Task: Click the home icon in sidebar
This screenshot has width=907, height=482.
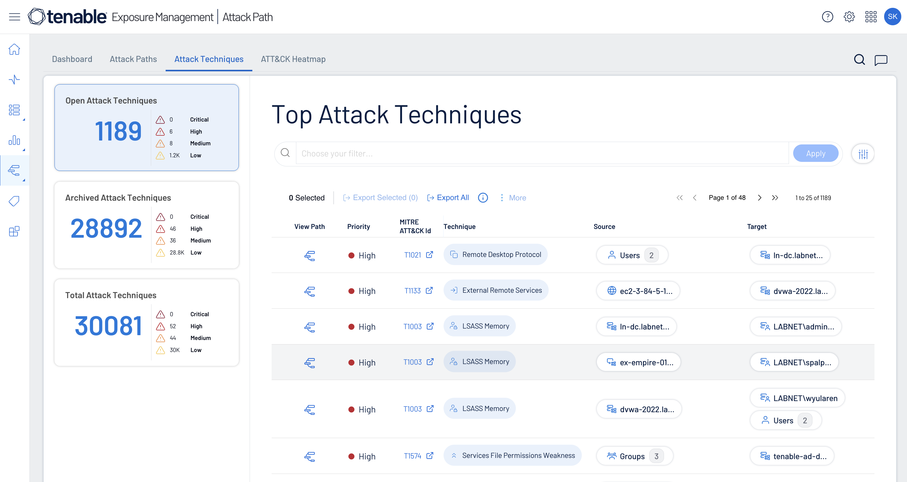Action: tap(14, 49)
